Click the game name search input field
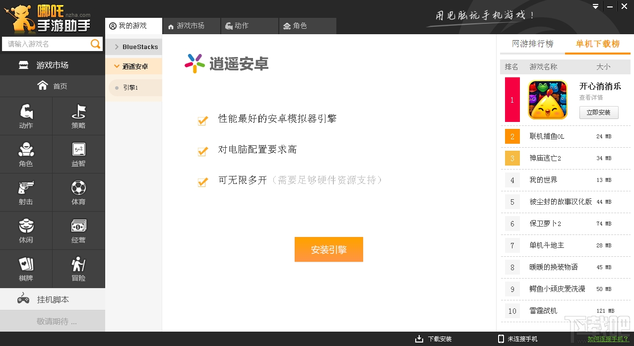Screen dimensions: 634x346 click(x=45, y=44)
